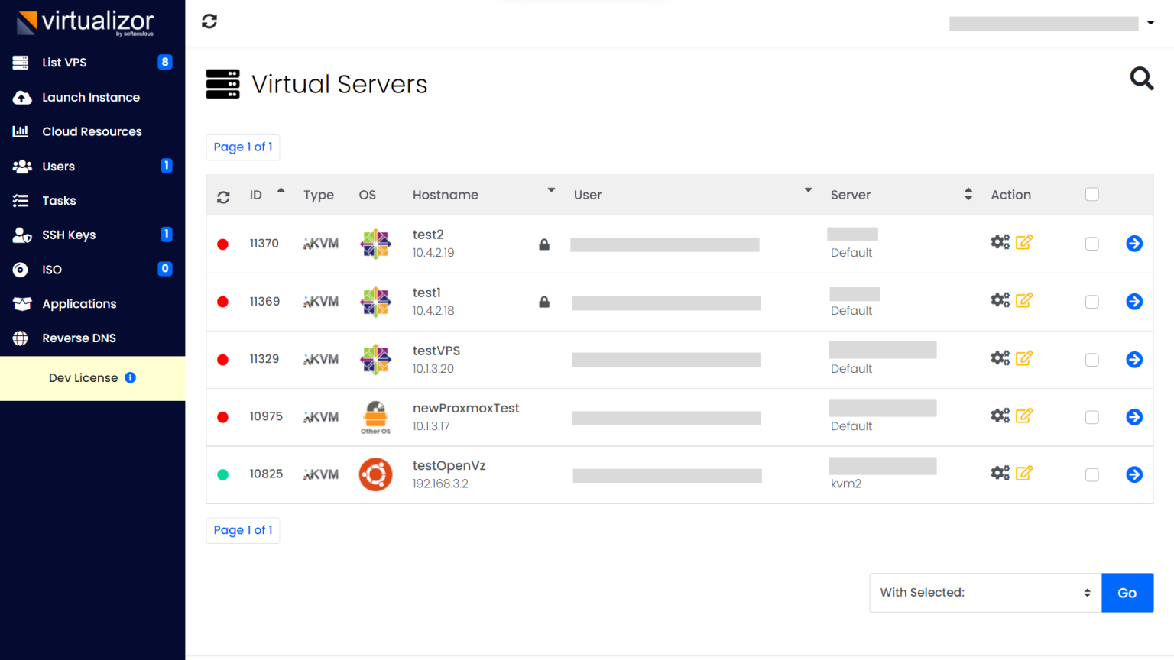Click the lock icon beside test1
Image resolution: width=1174 pixels, height=660 pixels.
tap(544, 302)
